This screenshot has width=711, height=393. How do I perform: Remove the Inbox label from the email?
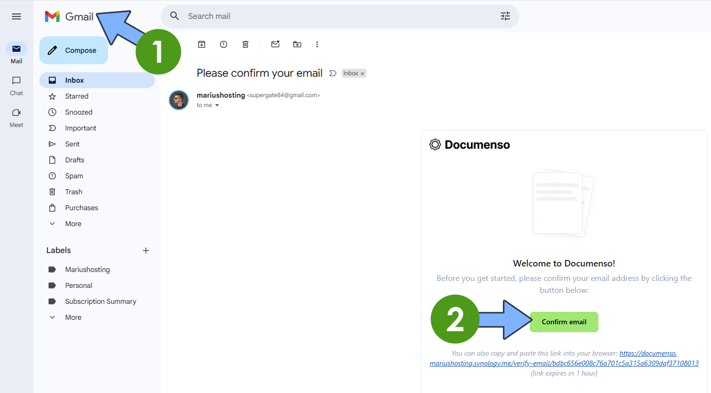coord(362,74)
